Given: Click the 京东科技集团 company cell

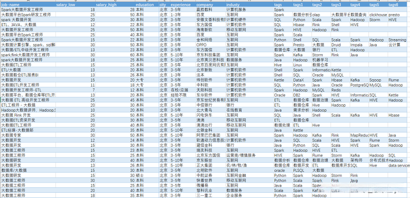Looking at the screenshot, I should click(x=210, y=55).
